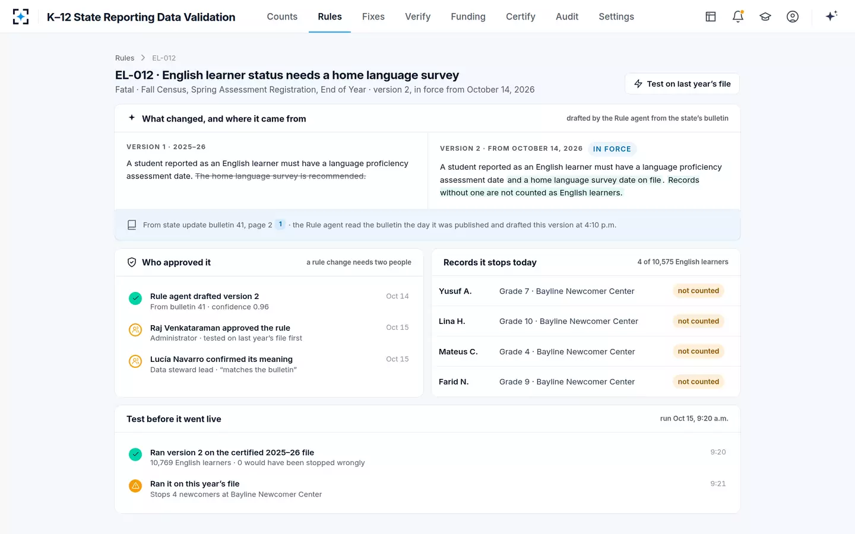Click warning icon beside 'Ran it on this year's file'
855x534 pixels.
tap(135, 486)
